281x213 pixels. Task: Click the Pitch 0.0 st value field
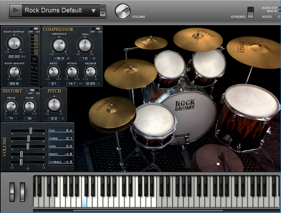54,118
